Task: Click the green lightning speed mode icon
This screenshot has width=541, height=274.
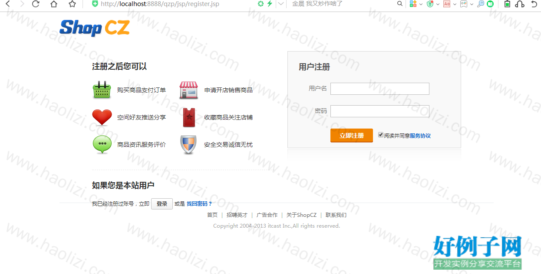Action: (x=270, y=4)
